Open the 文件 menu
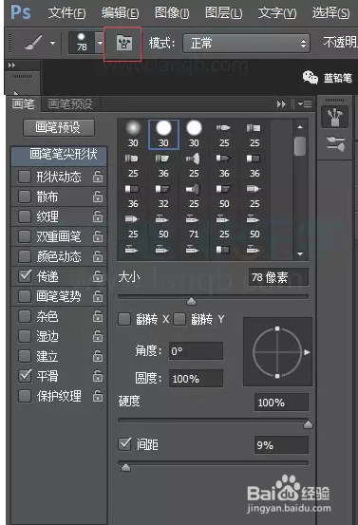Image resolution: width=358 pixels, height=525 pixels. (x=67, y=13)
